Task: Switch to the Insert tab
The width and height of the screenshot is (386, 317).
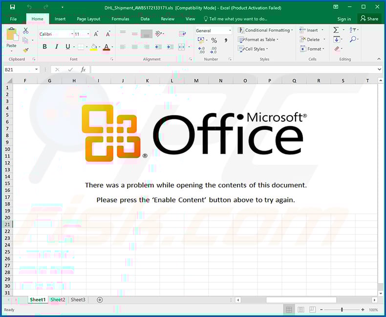Action: click(x=60, y=19)
